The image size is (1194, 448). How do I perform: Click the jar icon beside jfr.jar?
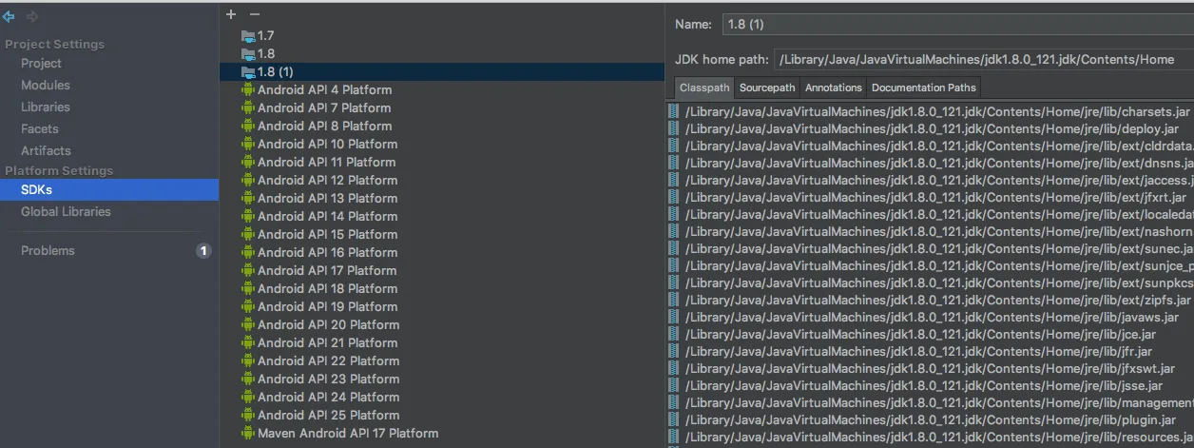[x=674, y=351]
